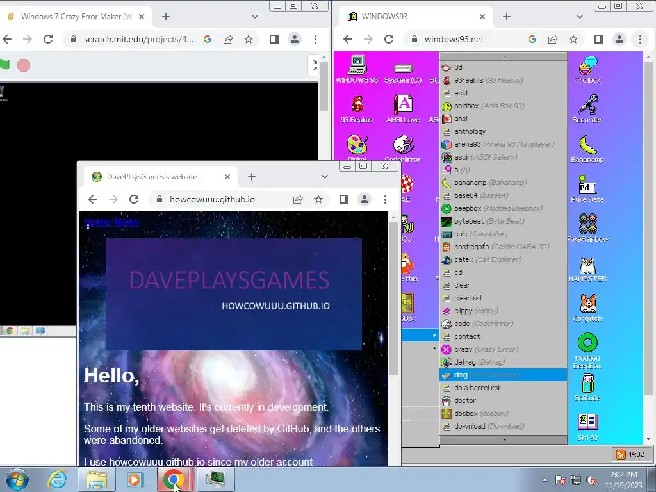Open new tab in WINDOWS93 browser window
The height and width of the screenshot is (492, 656).
(x=507, y=17)
